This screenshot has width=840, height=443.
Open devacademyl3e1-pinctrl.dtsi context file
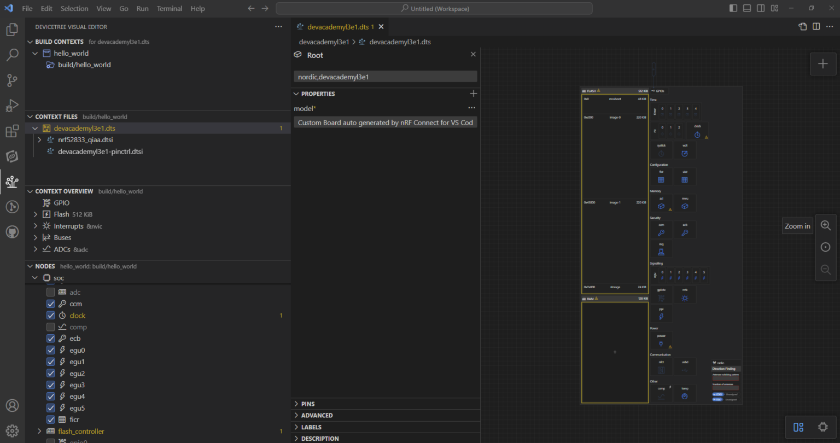click(x=100, y=151)
